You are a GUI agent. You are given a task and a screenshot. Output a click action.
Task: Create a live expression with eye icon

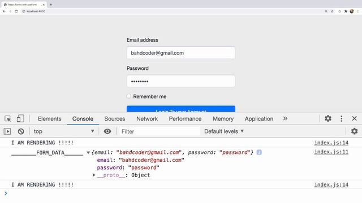click(107, 131)
